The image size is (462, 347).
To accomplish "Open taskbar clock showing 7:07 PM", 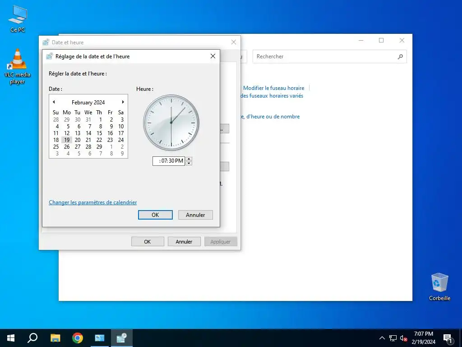I will pyautogui.click(x=423, y=338).
